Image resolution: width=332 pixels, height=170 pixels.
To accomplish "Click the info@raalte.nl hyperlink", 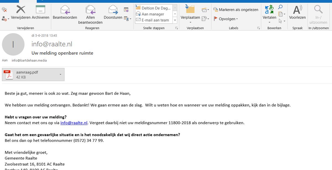I will pyautogui.click(x=74, y=123).
